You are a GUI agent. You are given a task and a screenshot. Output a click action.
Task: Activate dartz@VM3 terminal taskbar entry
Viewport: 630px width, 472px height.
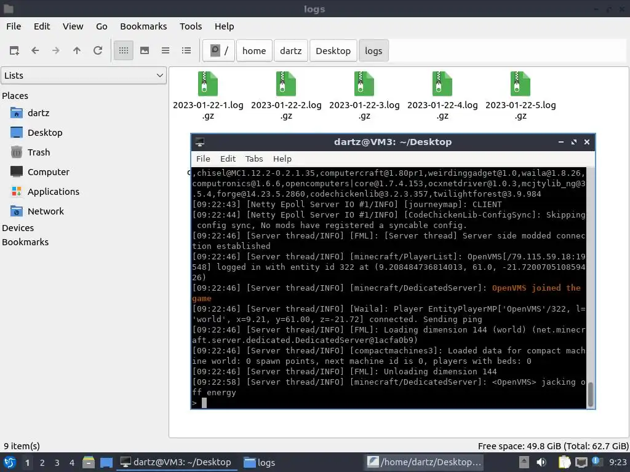[x=177, y=462]
